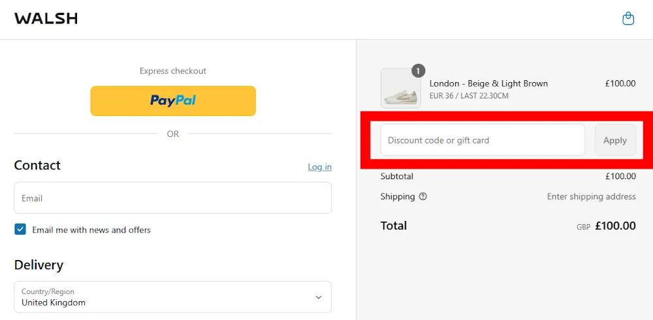Click the 'Enter shipping address' text

click(591, 196)
